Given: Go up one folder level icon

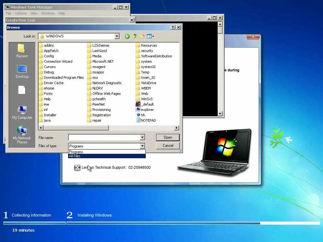Looking at the screenshot, I should click(x=134, y=37).
